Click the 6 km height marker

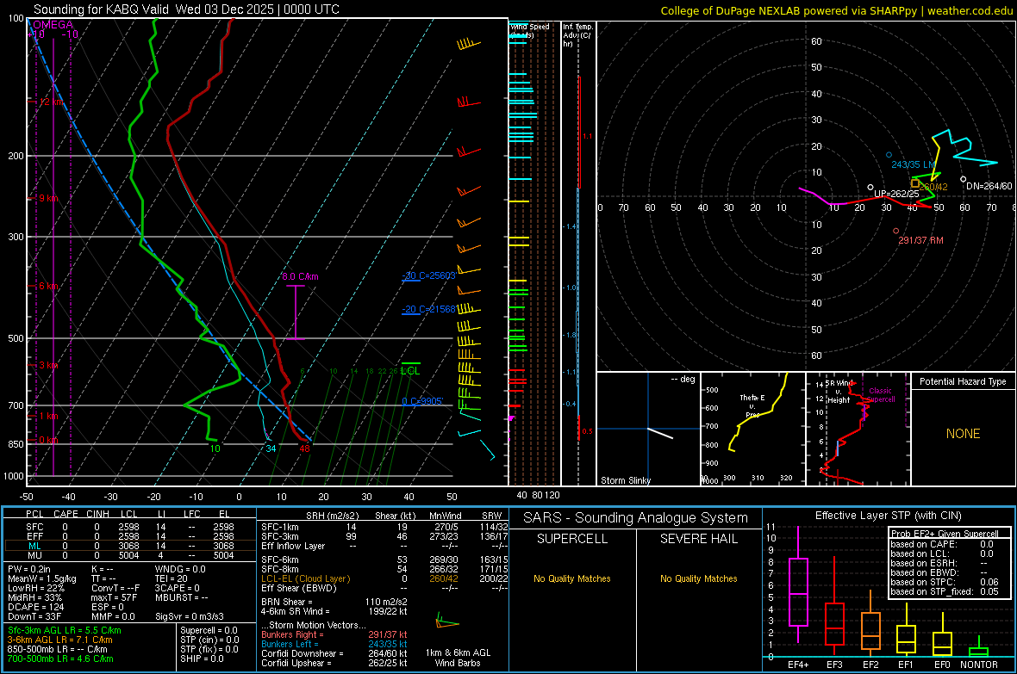(x=48, y=286)
